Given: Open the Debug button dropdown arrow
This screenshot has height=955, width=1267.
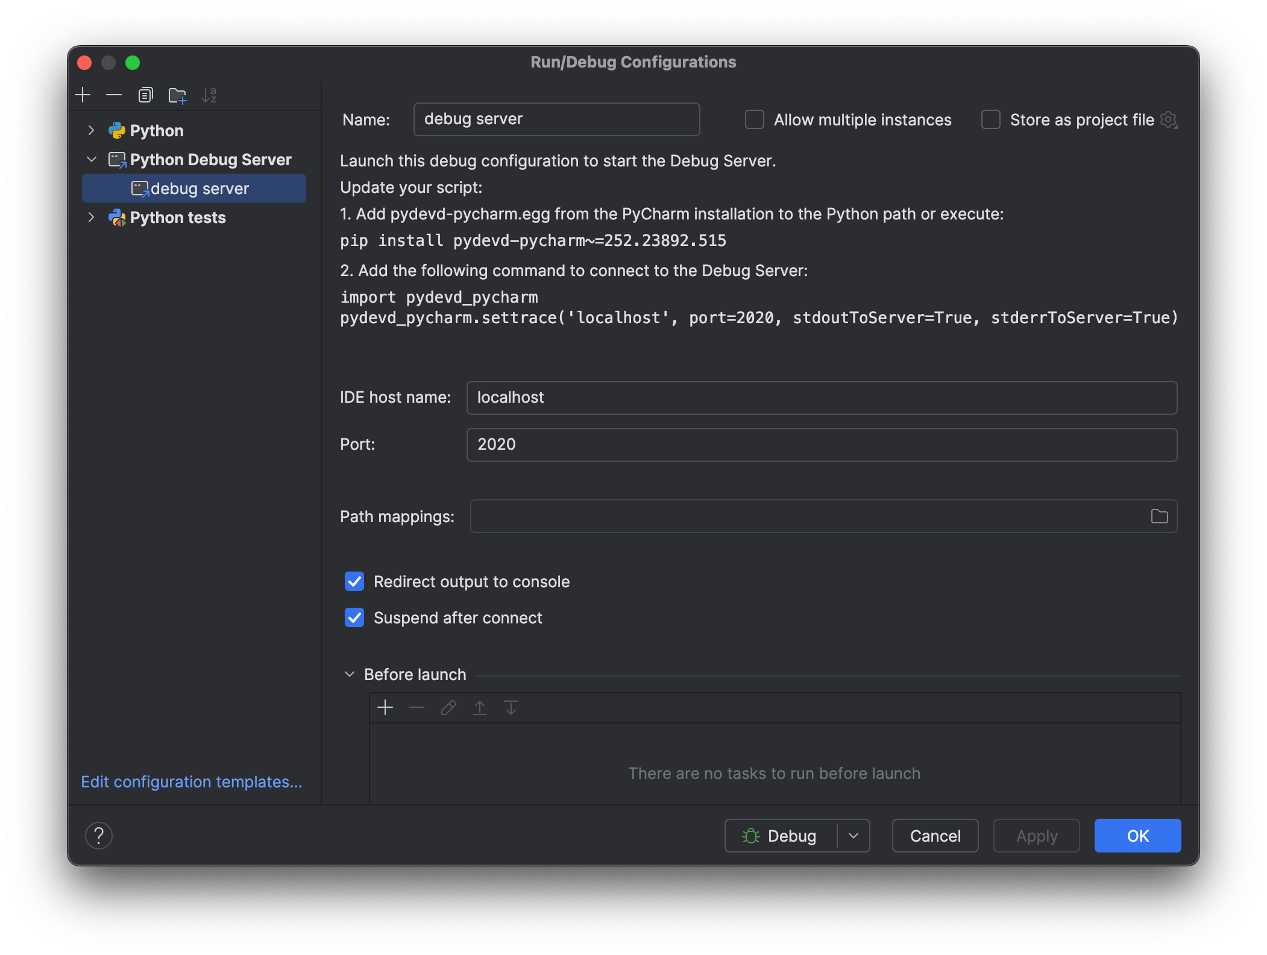Looking at the screenshot, I should tap(854, 836).
